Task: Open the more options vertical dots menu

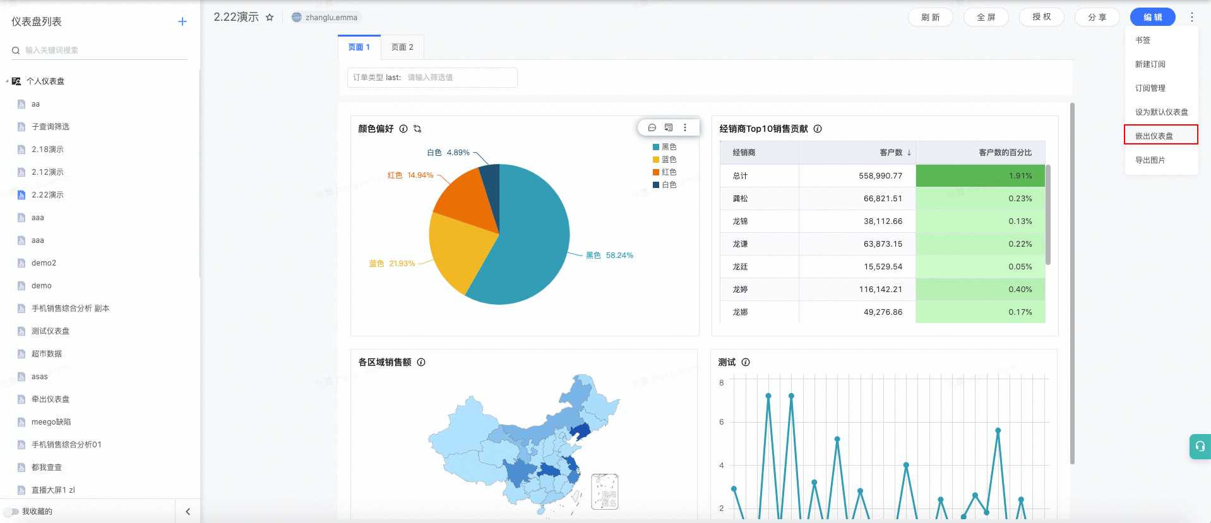Action: [1192, 17]
